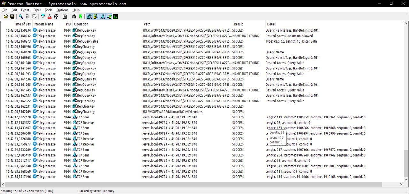
Task: Click the Telegram icon in the 16:42:54,7417196 row
Action: click(35, 177)
